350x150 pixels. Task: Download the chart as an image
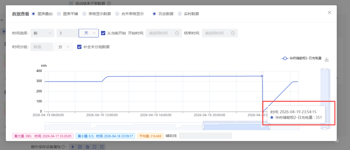coord(327,59)
